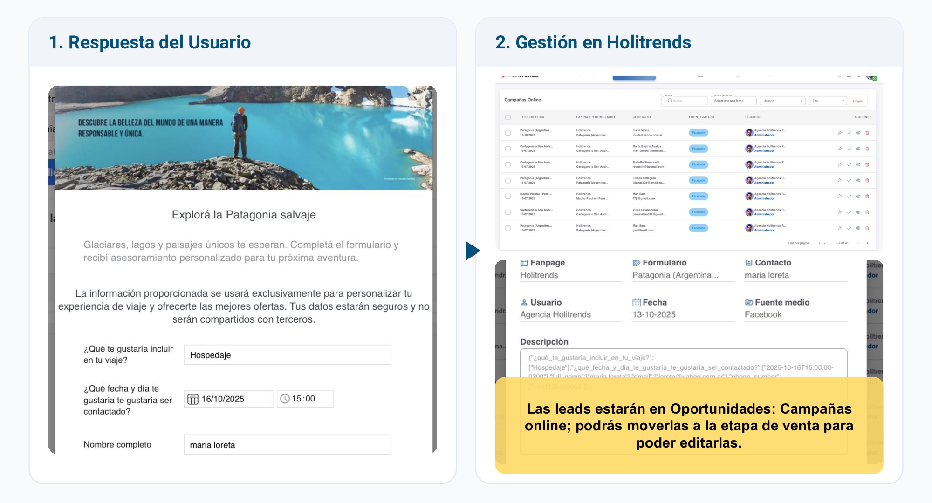Viewport: 932px width, 503px height.
Task: Click the 16/10/2025 date field
Action: pos(229,399)
